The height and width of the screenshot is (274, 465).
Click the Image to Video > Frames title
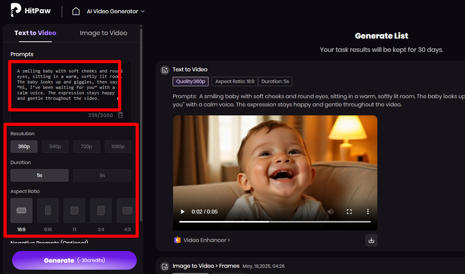pos(206,266)
